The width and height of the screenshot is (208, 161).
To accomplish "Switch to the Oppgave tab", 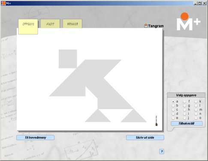I will coord(28,27).
